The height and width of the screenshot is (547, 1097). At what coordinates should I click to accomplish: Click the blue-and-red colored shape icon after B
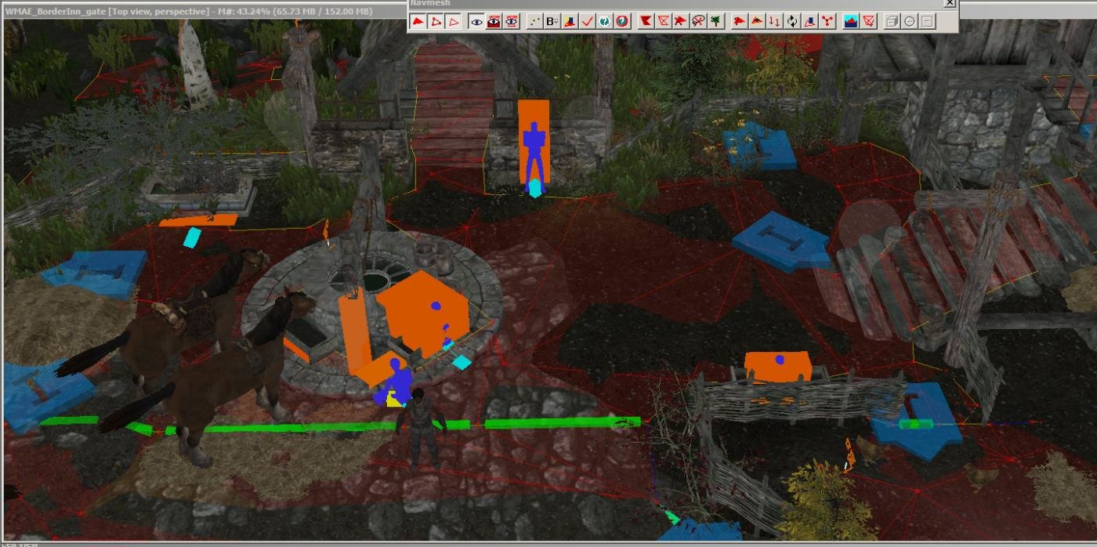coord(570,22)
